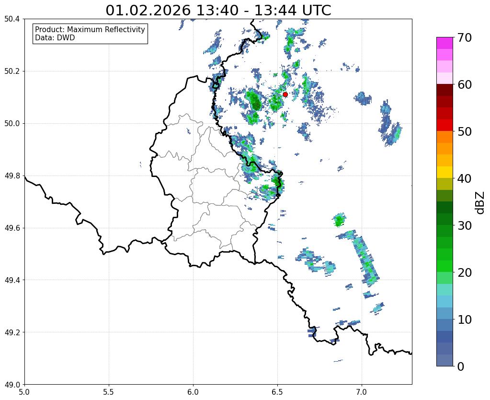Click the magenta 70 dBZ colorbar segment
This screenshot has width=490, height=400.
click(444, 43)
